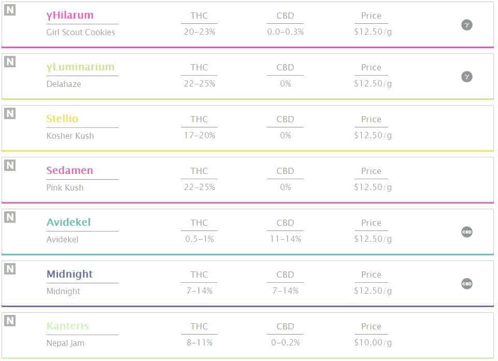Click the Girl Scout Cookies subtitle

tap(80, 32)
